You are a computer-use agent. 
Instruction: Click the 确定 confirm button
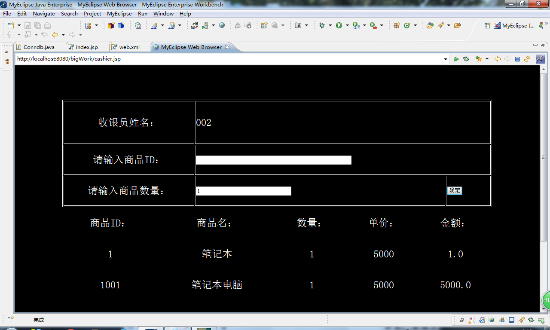455,191
